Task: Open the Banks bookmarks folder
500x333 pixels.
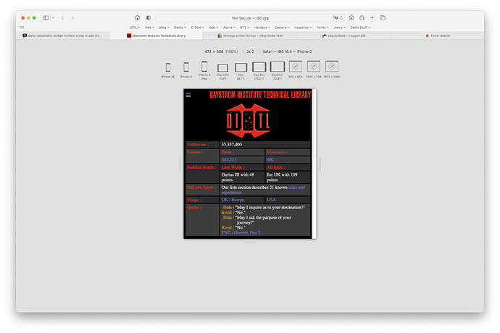Action: click(x=180, y=28)
